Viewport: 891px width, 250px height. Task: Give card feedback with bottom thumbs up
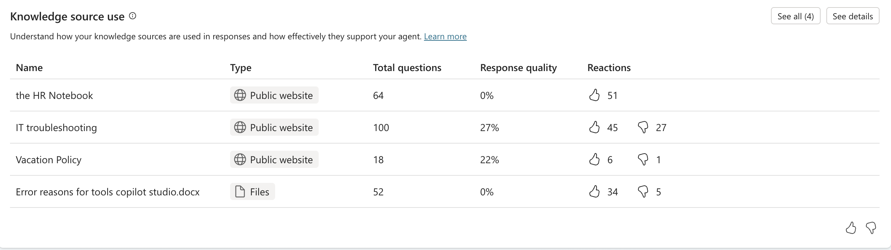(x=851, y=228)
